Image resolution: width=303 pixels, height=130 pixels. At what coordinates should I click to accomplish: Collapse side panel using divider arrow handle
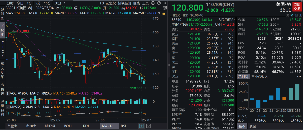[x=169, y=65]
